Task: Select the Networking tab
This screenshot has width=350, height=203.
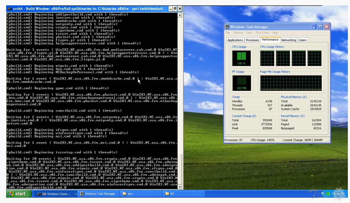Action: (289, 40)
